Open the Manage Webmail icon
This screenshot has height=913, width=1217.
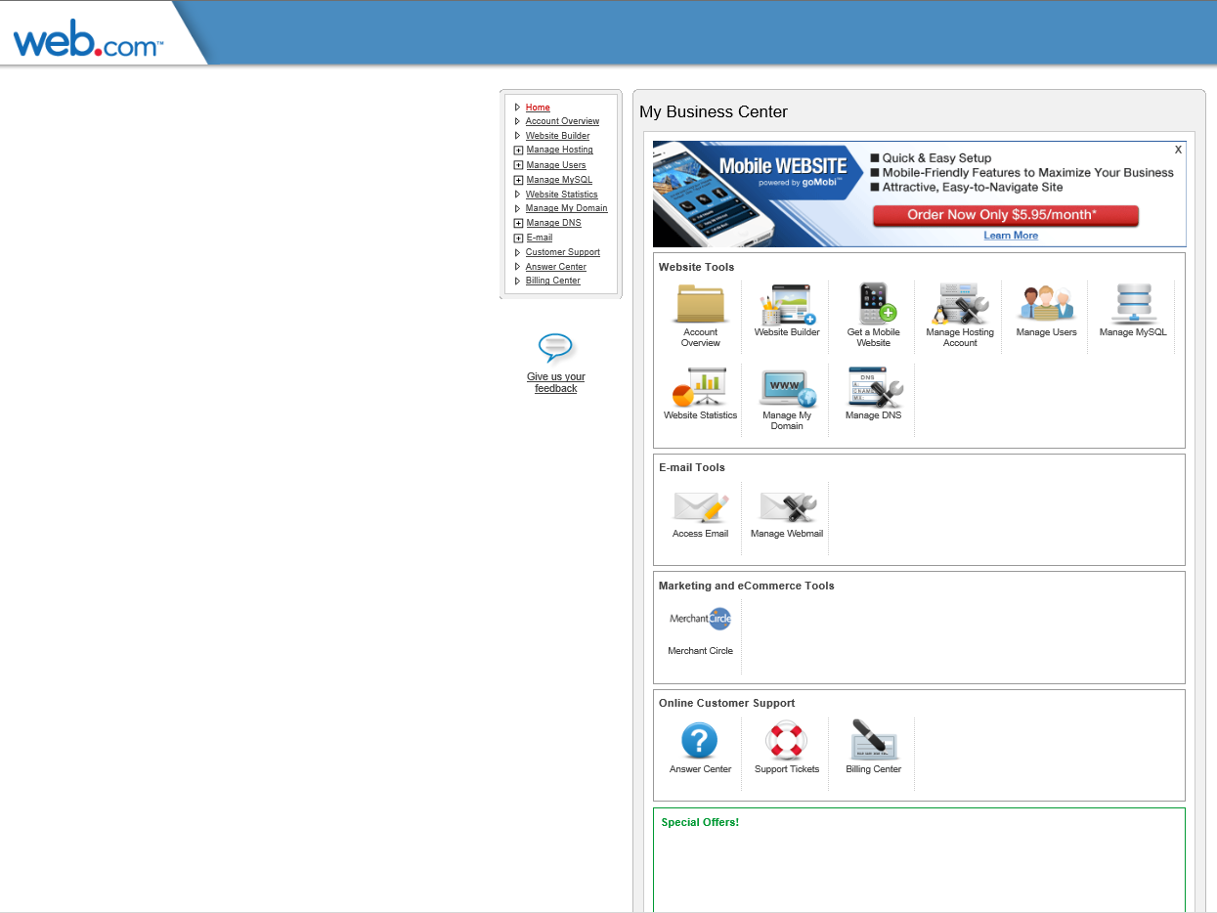(x=787, y=506)
